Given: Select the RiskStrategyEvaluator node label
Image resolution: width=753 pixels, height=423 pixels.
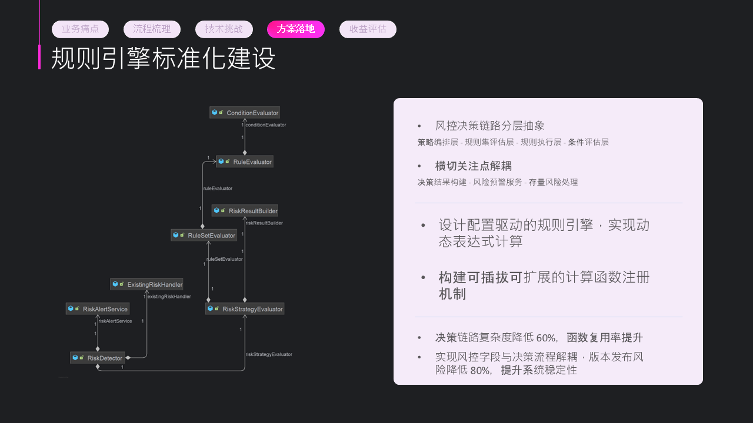Looking at the screenshot, I should tap(252, 309).
